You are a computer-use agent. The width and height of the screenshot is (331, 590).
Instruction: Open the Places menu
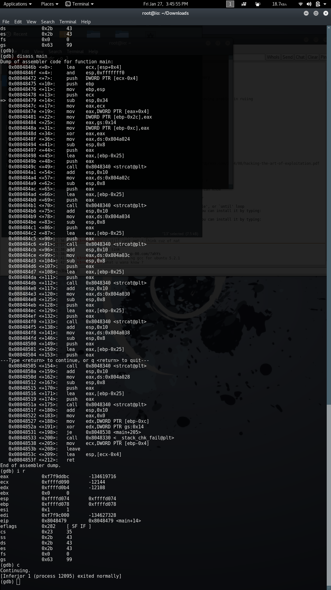coord(49,4)
